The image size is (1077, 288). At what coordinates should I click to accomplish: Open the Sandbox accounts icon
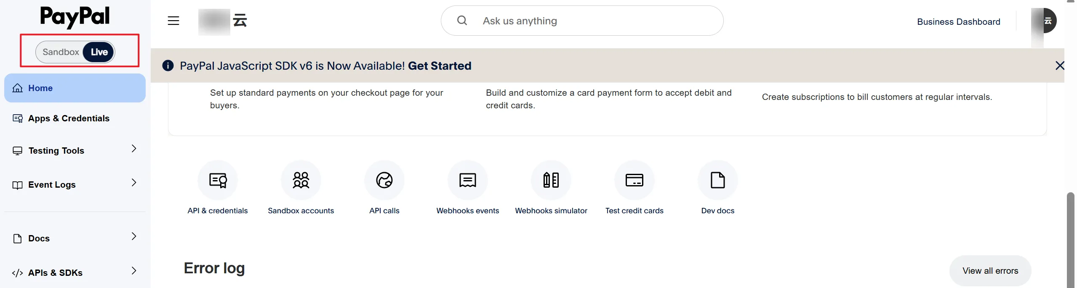[x=301, y=181]
